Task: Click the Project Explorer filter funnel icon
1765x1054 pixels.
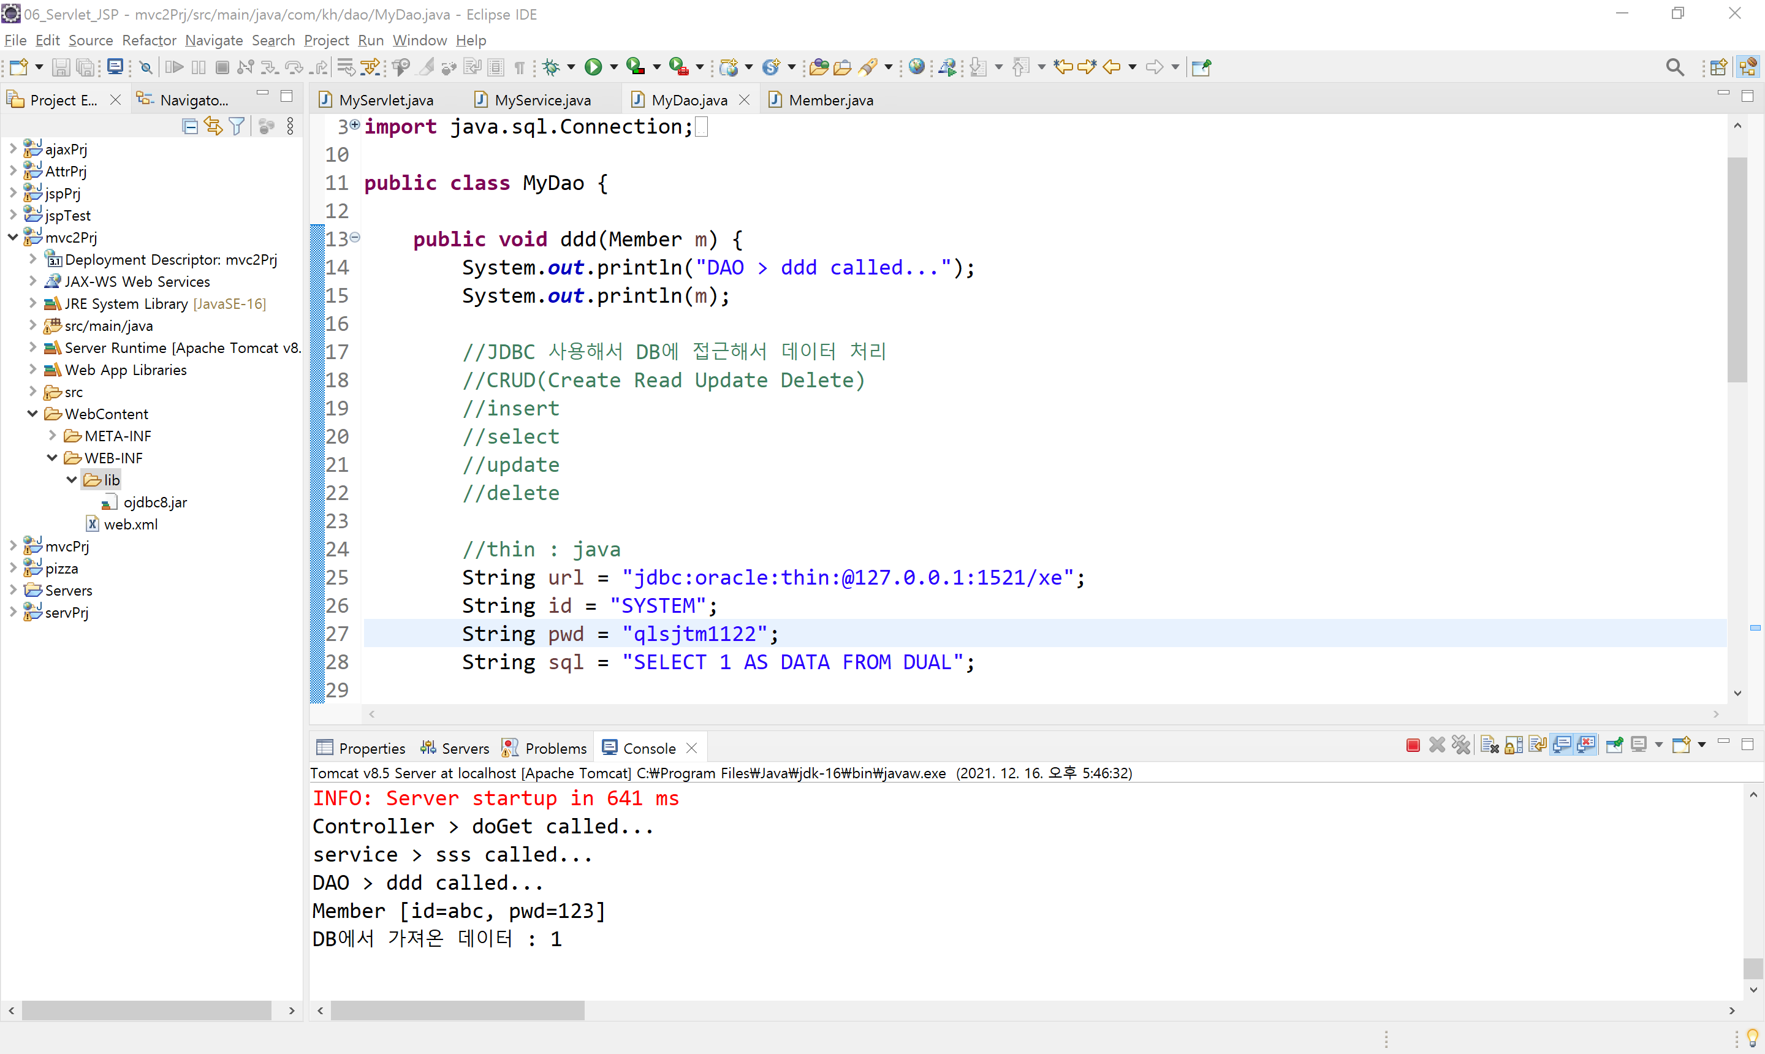Action: [x=237, y=126]
